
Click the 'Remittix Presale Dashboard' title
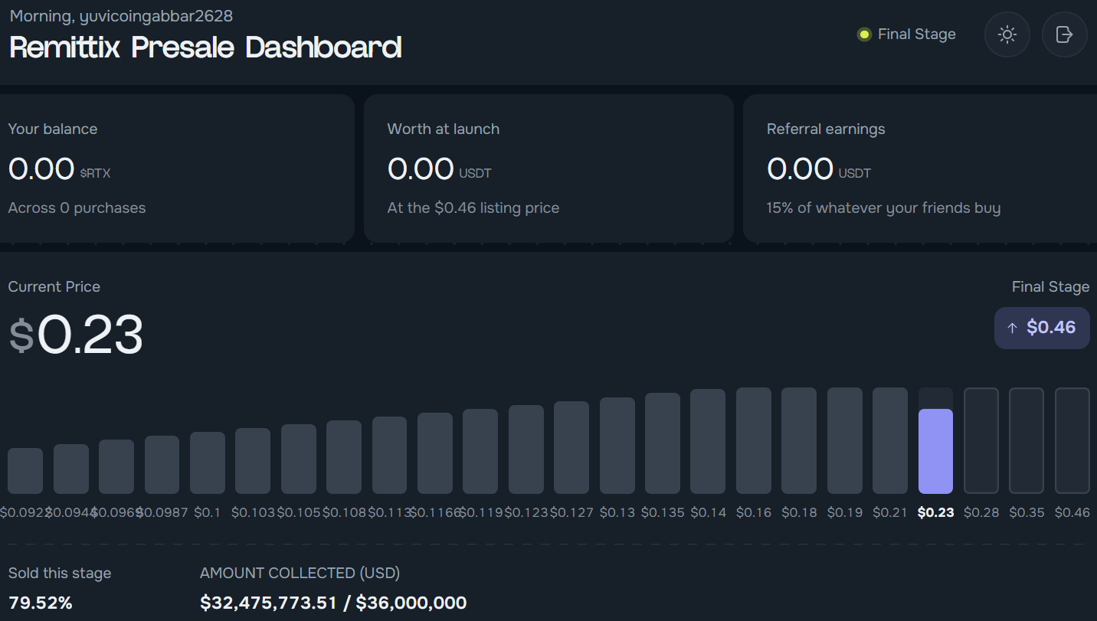click(205, 47)
